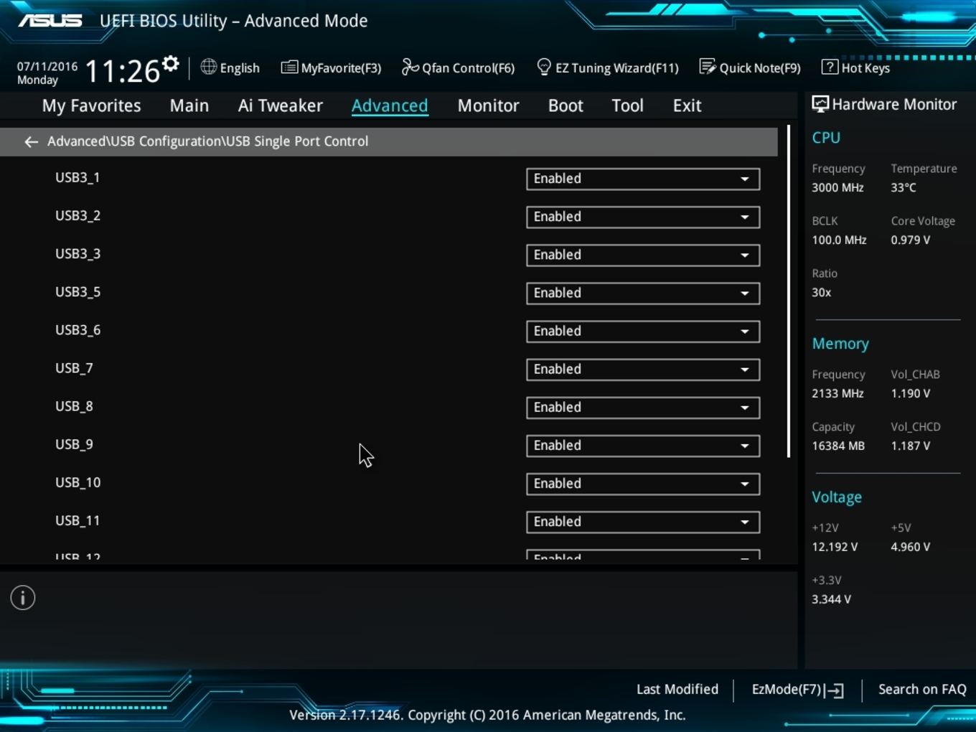Image resolution: width=976 pixels, height=732 pixels.
Task: Click the 07/11/2016 date
Action: click(x=47, y=66)
